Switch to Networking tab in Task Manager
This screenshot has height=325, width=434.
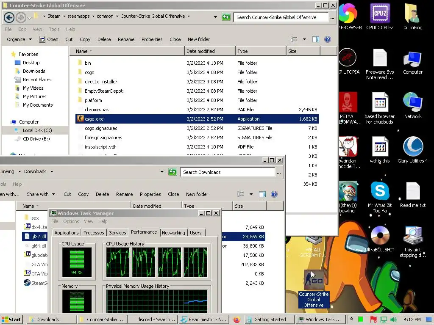coord(173,233)
